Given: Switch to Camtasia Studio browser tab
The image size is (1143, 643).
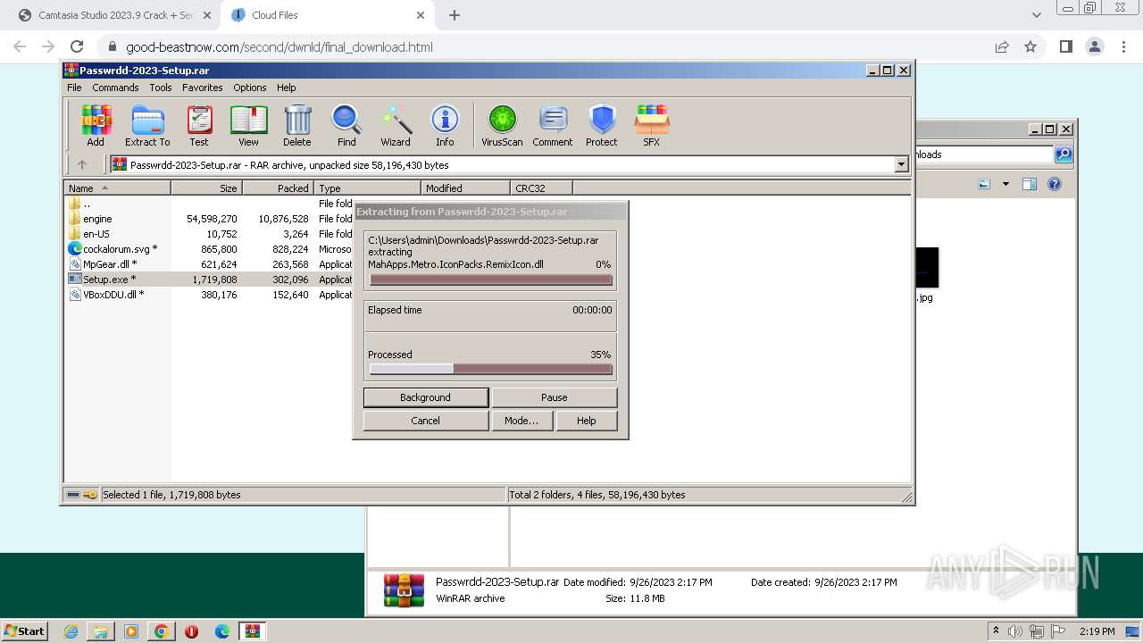Looking at the screenshot, I should point(116,15).
